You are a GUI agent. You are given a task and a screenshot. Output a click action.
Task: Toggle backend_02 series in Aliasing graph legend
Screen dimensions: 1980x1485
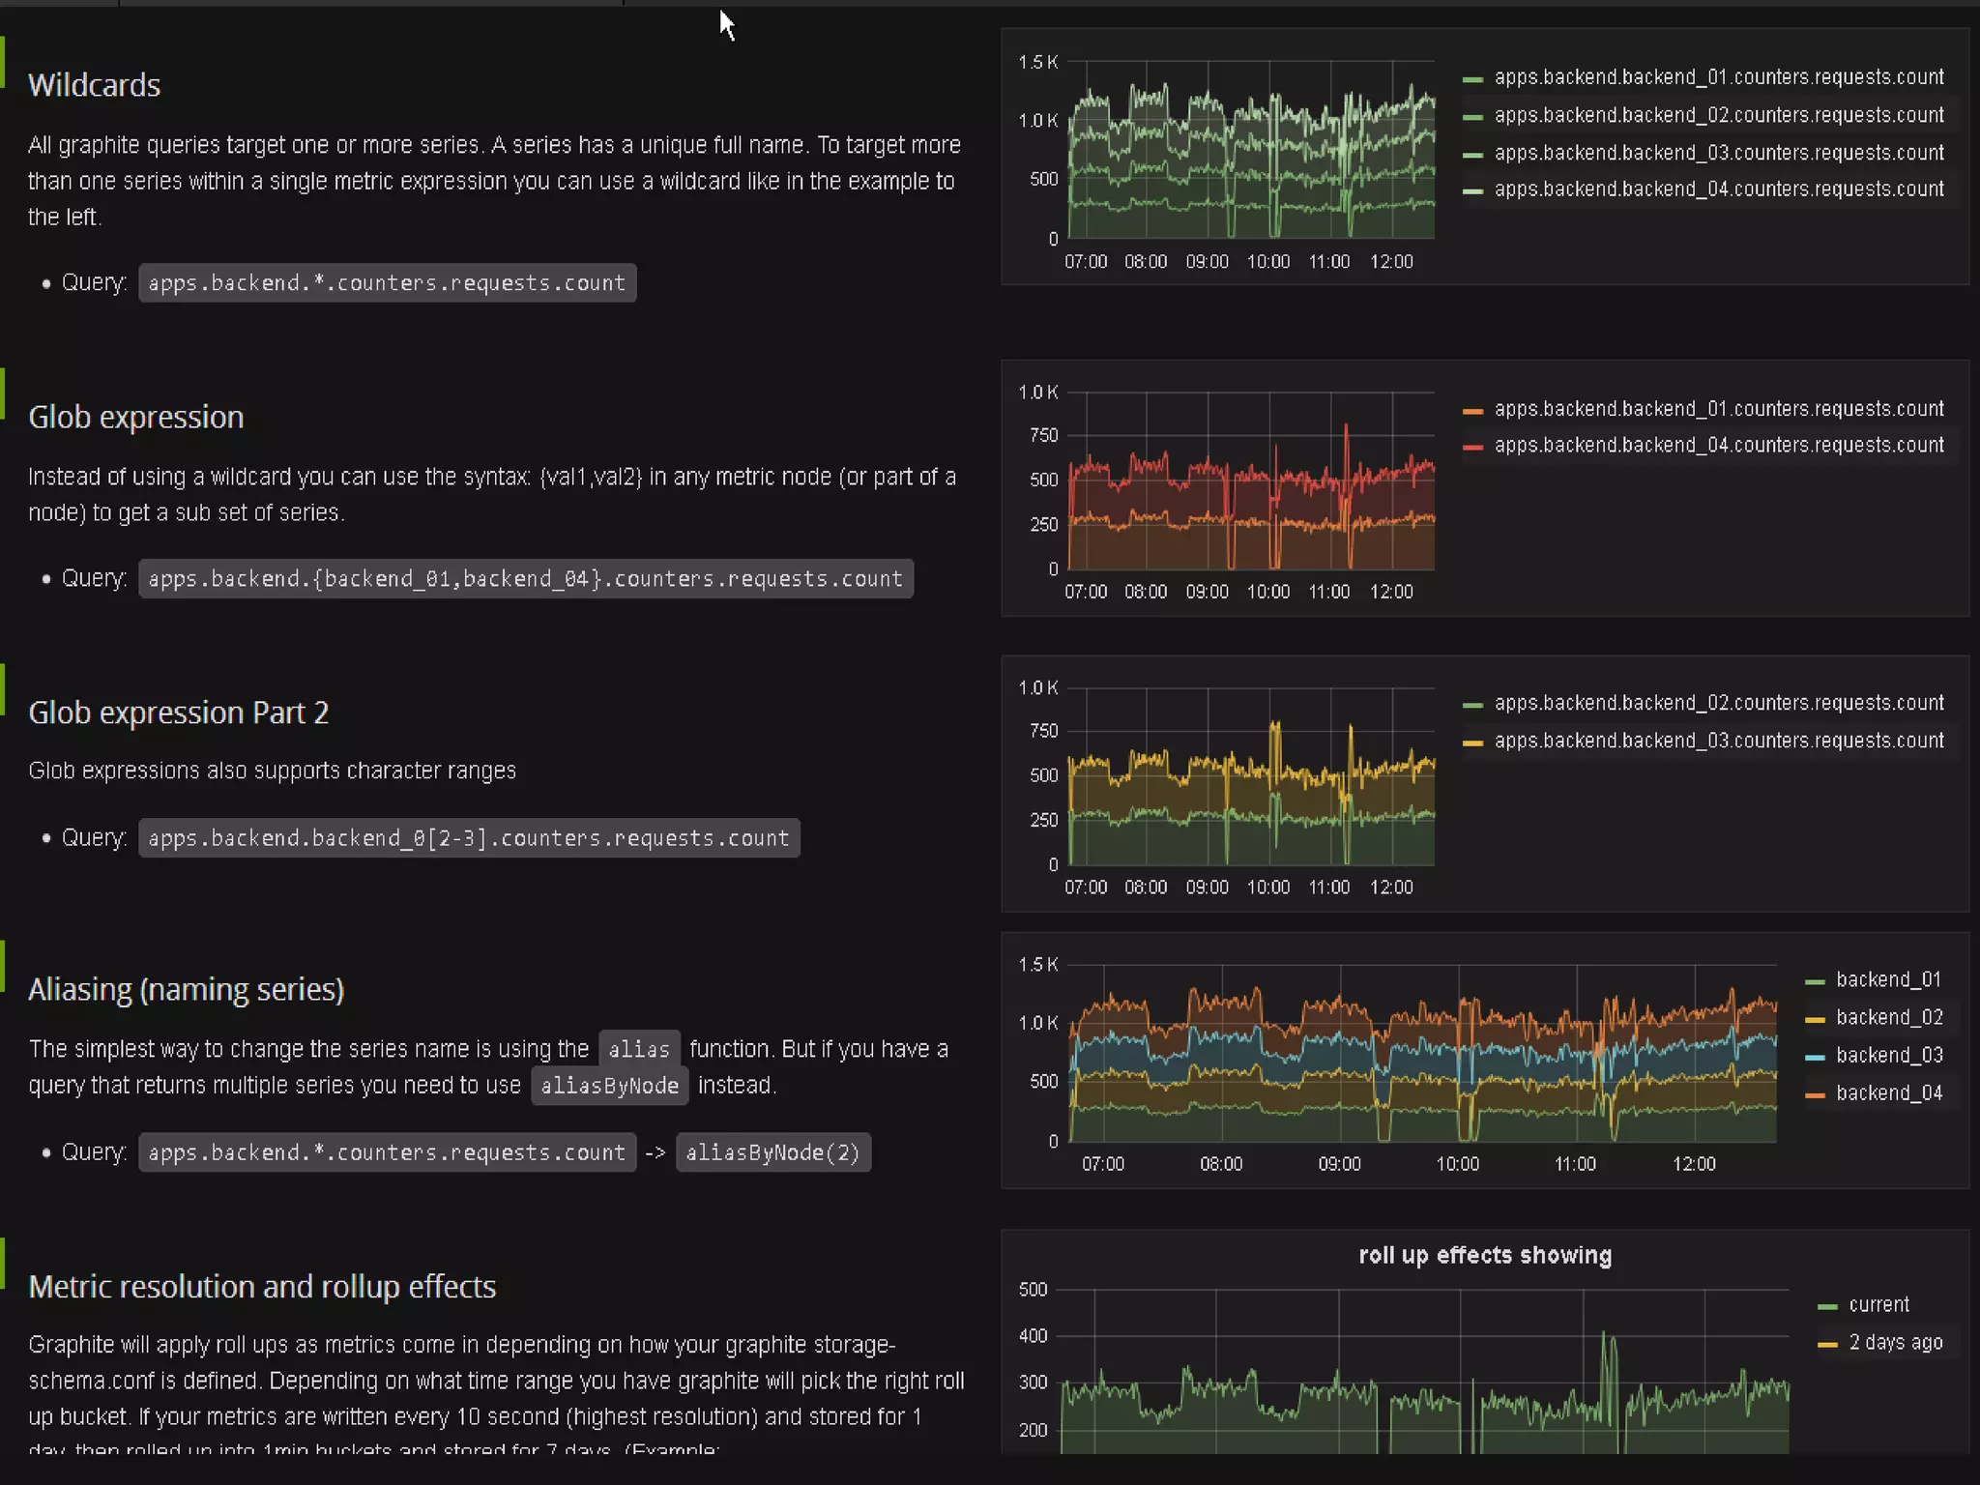pyautogui.click(x=1888, y=1018)
